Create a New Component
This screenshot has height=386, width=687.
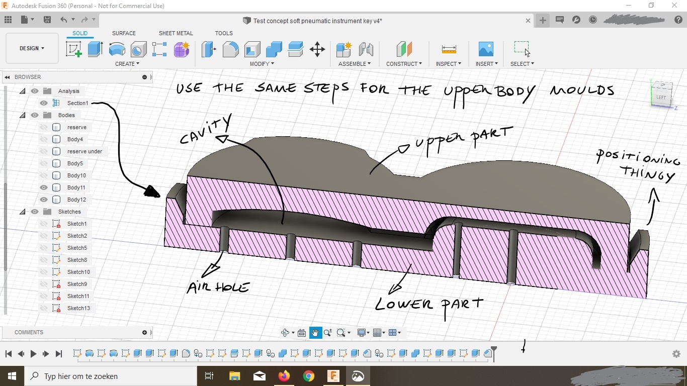[344, 49]
